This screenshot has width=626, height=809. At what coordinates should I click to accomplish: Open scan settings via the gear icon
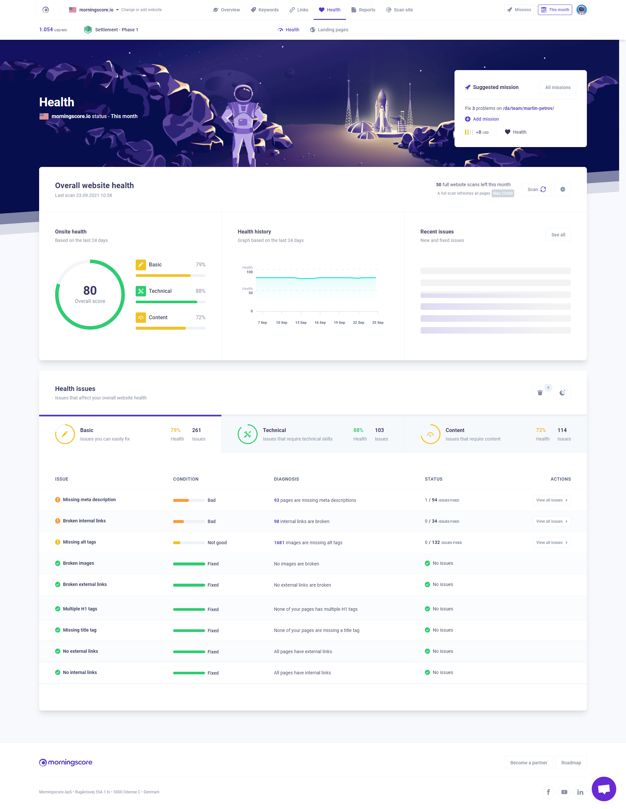click(x=563, y=189)
